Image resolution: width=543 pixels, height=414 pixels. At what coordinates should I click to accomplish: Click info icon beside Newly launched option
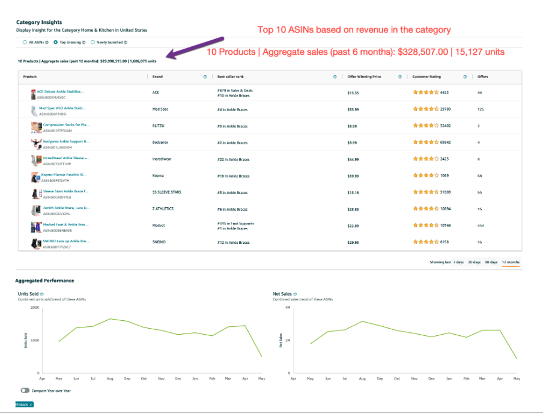(x=125, y=43)
